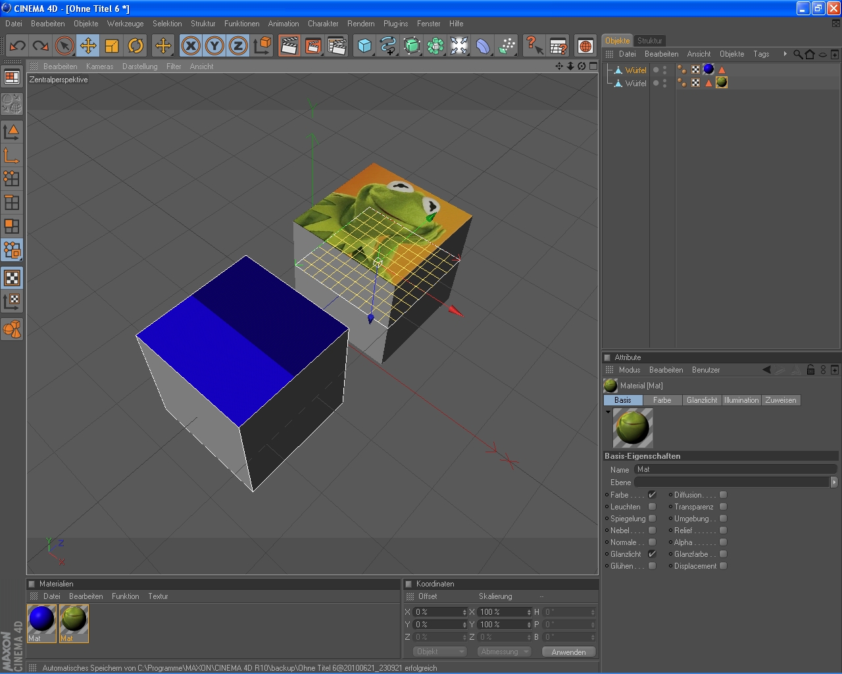Switch to the Farbe tab in Attribute
The image size is (842, 674).
point(662,400)
